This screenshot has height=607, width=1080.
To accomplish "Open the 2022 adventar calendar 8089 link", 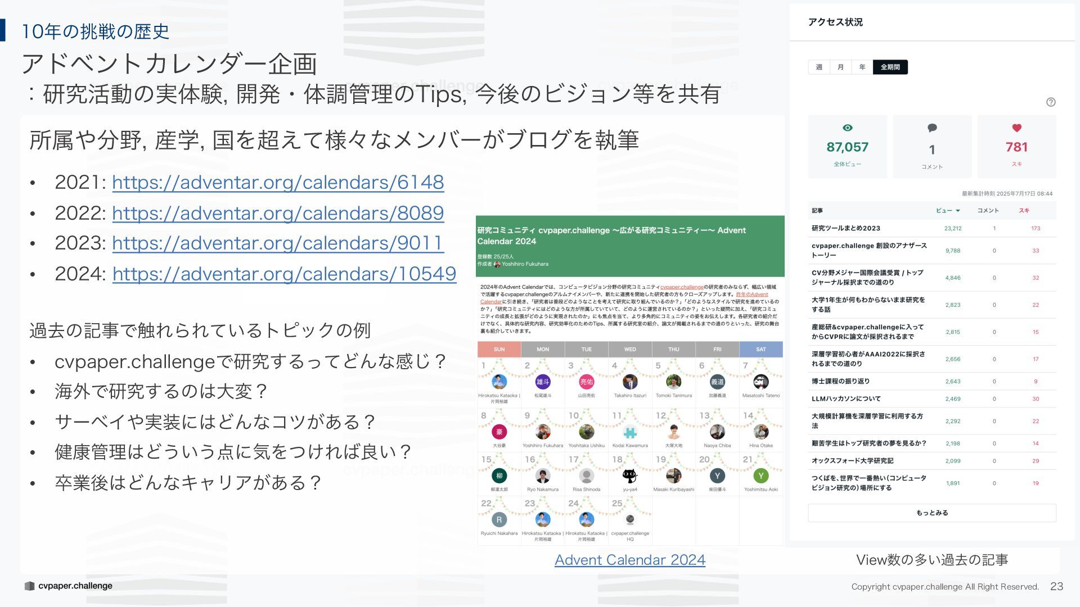I will 278,213.
